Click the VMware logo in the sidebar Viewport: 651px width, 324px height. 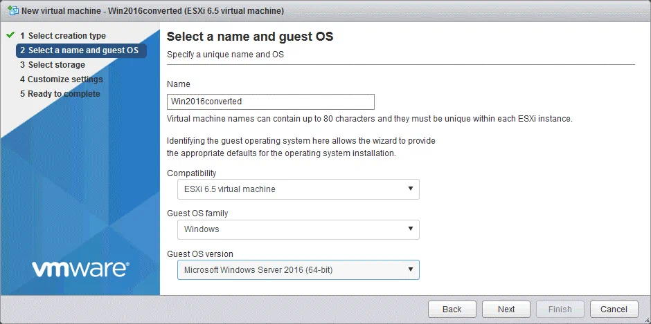[x=80, y=268]
